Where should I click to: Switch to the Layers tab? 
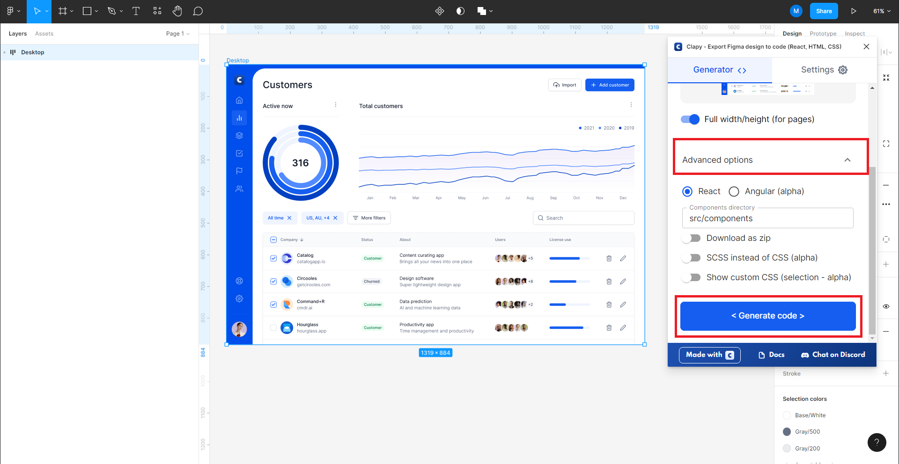point(18,34)
